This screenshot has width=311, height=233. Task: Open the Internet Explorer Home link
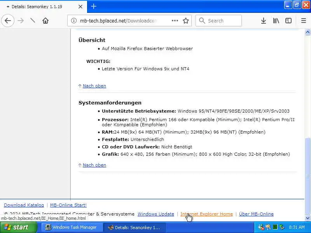[x=206, y=214]
